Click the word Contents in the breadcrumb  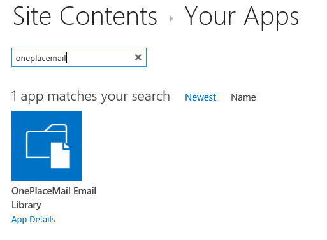point(108,17)
